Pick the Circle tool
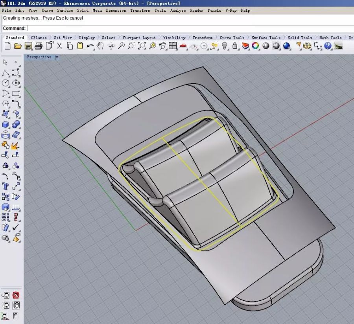Viewport: 354px width, 324px height. tap(6, 83)
